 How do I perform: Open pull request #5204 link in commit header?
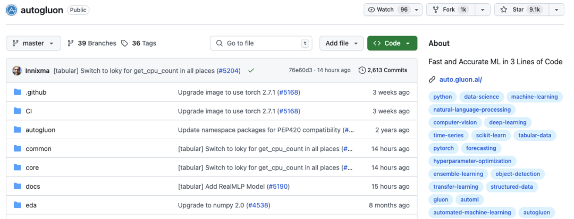coord(229,71)
